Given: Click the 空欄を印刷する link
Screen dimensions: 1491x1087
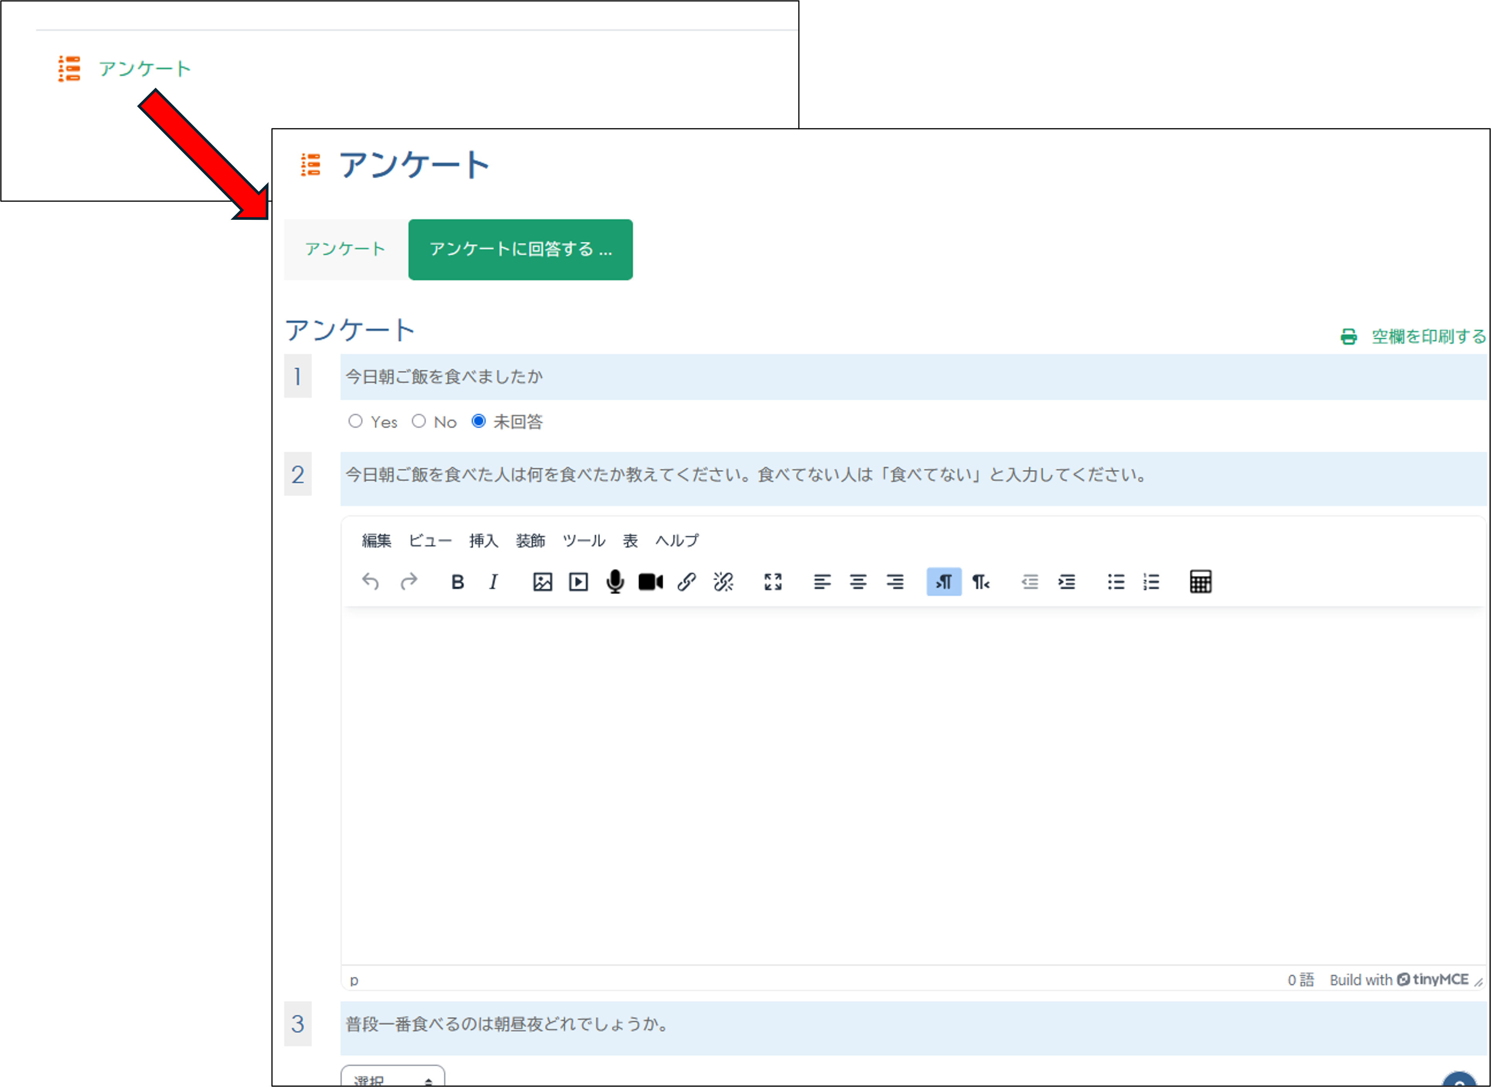Looking at the screenshot, I should (1427, 338).
